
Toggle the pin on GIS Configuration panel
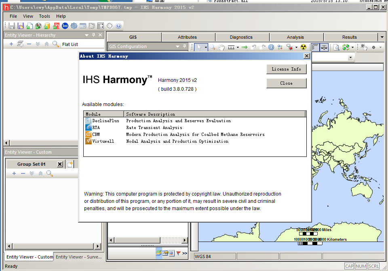184,46
